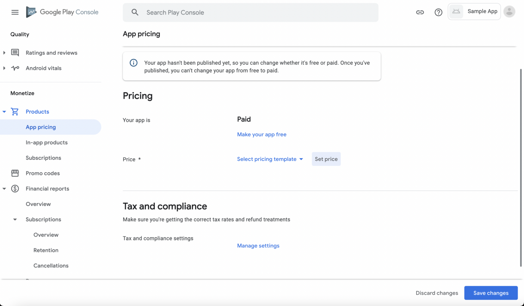Open Retention under Subscriptions reports
The image size is (524, 306).
[46, 250]
